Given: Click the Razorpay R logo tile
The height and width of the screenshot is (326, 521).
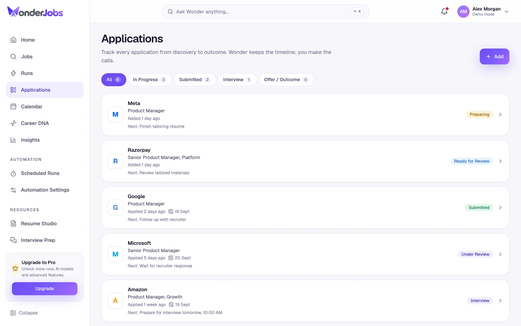Looking at the screenshot, I should pos(115,161).
